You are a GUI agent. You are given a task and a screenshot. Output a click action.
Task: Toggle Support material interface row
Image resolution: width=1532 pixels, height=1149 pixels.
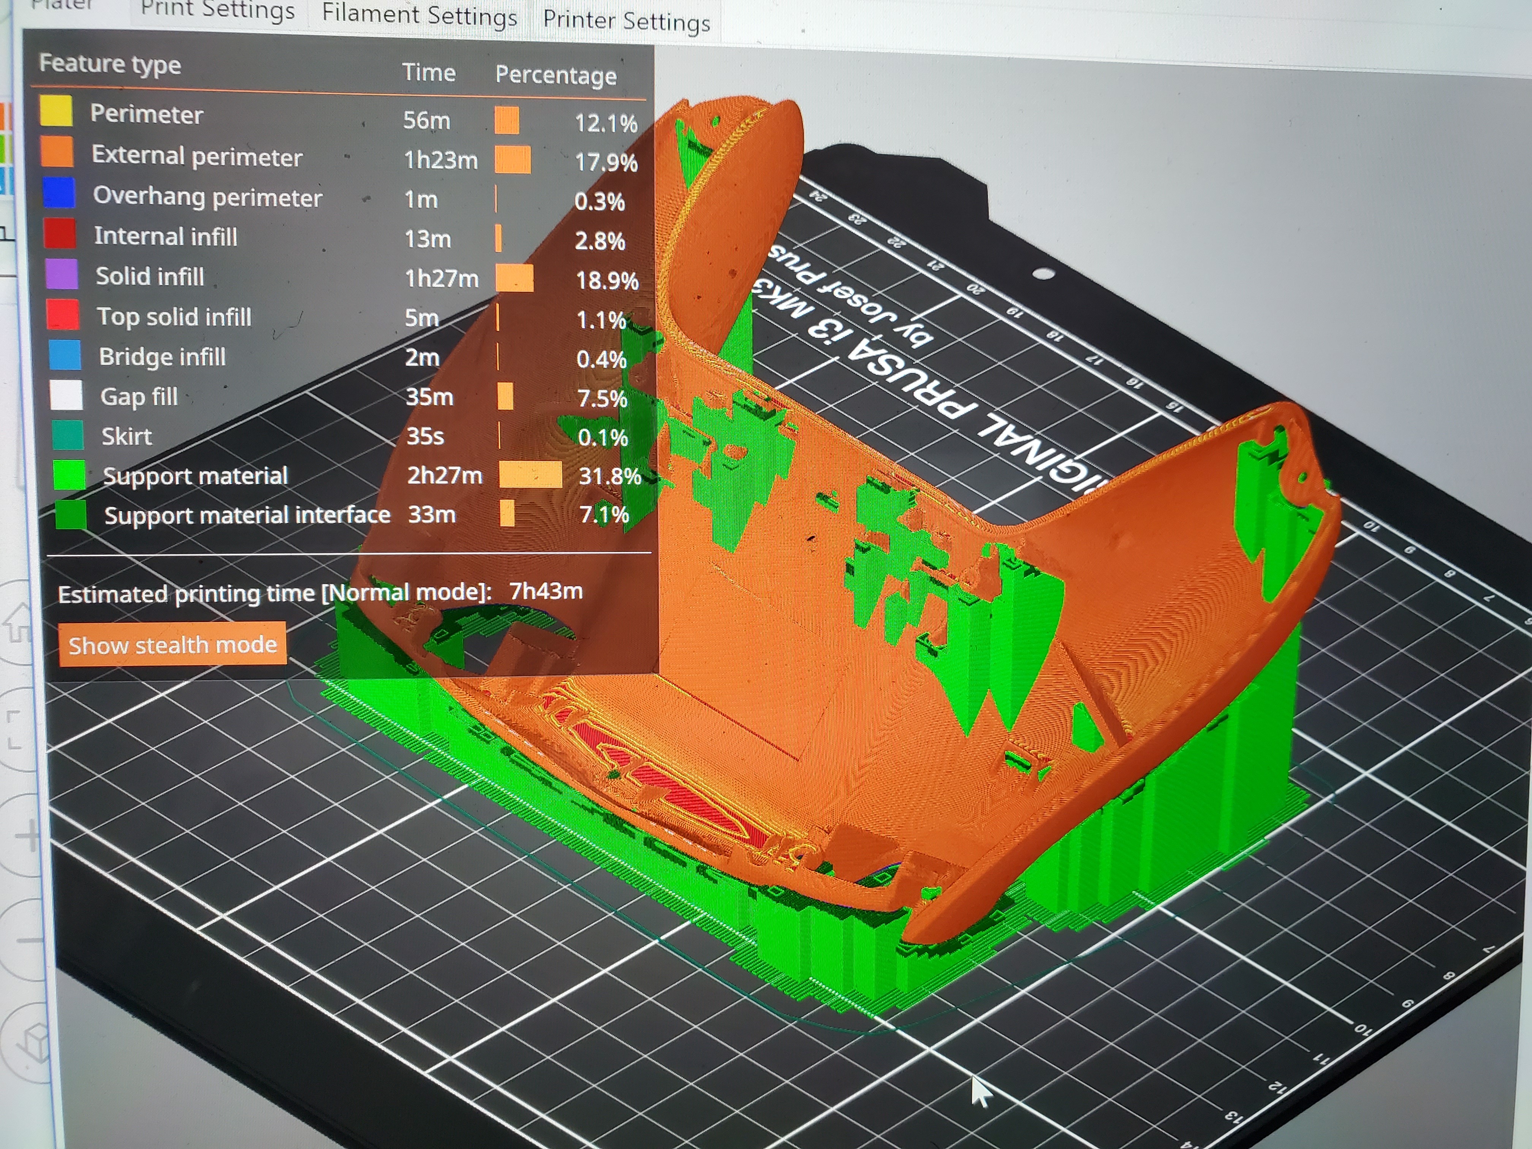click(247, 515)
